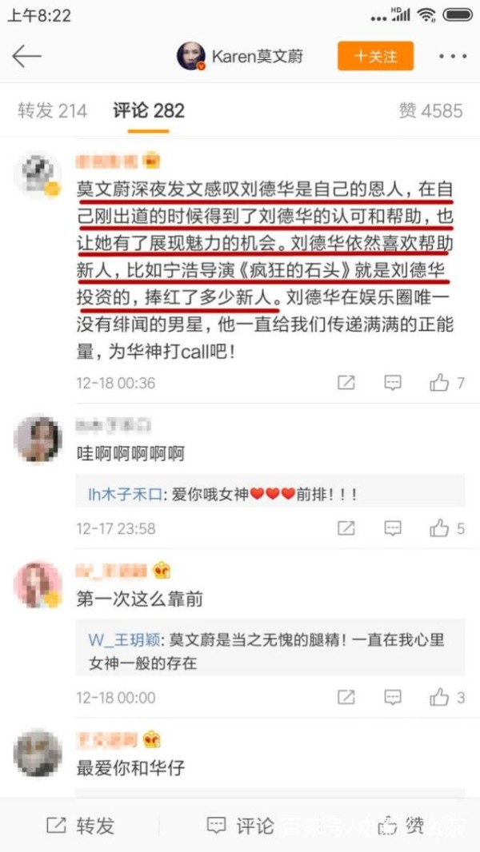
Task: Open the W_王玥颖 username link
Action: pyautogui.click(x=125, y=639)
